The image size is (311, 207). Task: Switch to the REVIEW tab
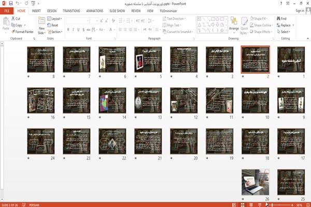(136, 11)
